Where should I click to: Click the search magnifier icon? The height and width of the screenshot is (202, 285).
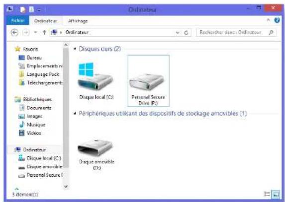click(271, 32)
